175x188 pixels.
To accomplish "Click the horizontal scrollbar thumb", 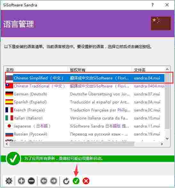I will 72,144.
